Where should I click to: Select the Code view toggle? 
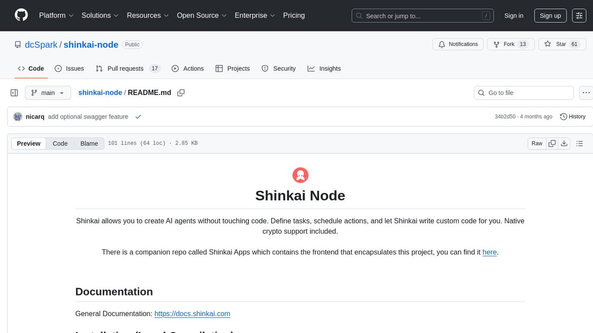[60, 143]
